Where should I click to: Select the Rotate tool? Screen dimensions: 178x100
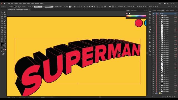(2, 26)
